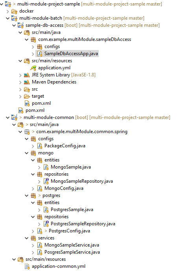
Task: Click the multi-module-batch Maven project icon
Action: coord(14,18)
